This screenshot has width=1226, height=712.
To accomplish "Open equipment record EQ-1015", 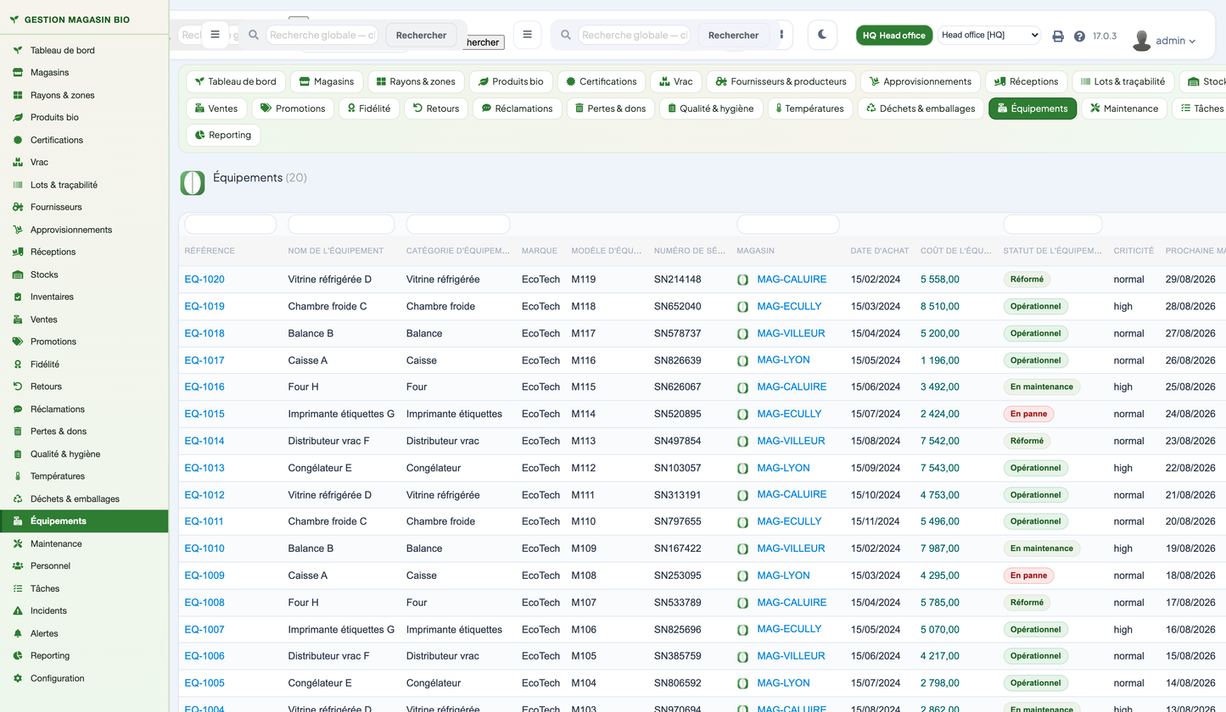I will click(x=204, y=414).
